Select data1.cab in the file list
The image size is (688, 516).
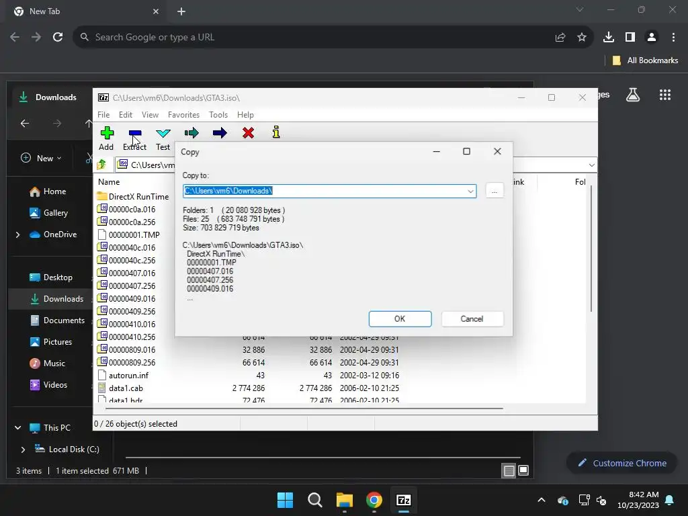tap(120, 388)
